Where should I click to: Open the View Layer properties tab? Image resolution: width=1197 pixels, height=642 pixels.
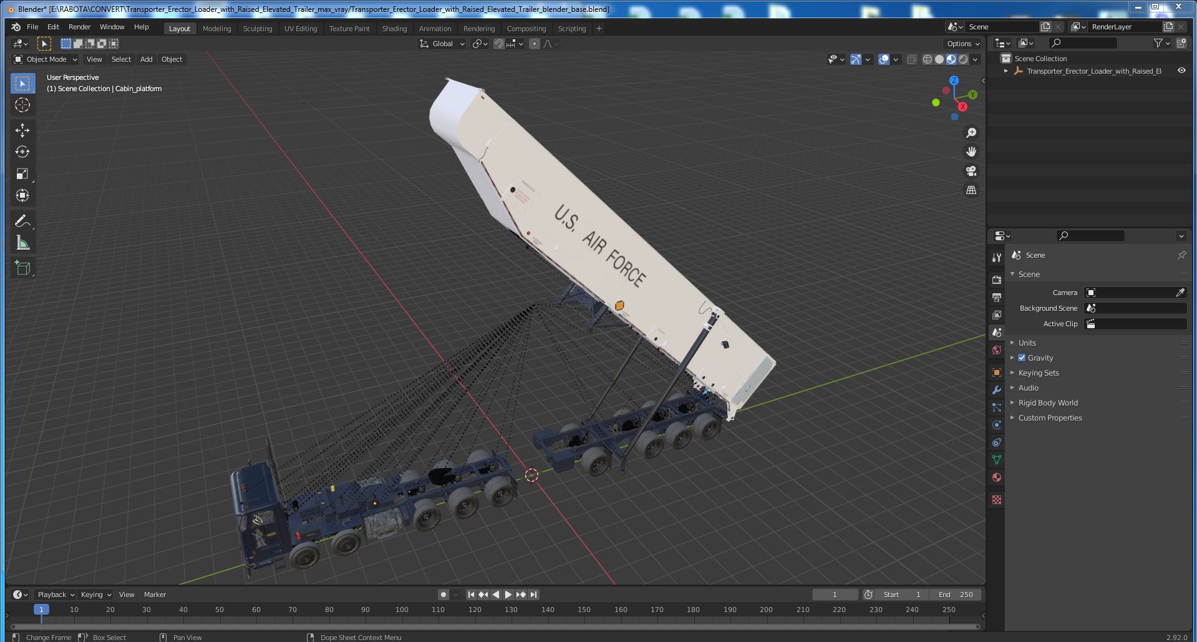pos(997,314)
